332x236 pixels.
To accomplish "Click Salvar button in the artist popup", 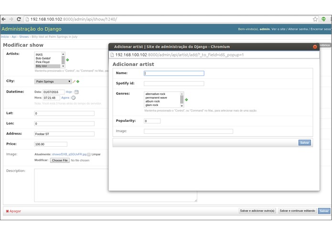I will [x=304, y=143].
